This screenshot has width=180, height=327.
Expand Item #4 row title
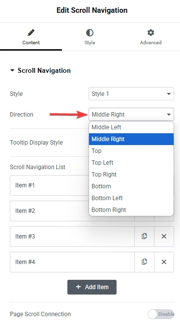click(72, 262)
